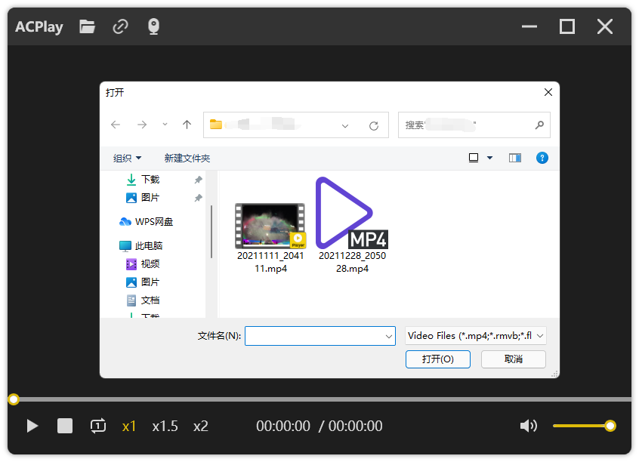Open a local video using the folder icon
This screenshot has width=639, height=462.
click(x=86, y=26)
